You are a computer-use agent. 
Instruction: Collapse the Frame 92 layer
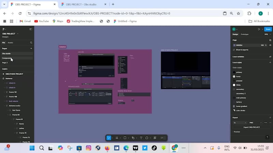pyautogui.click(x=8, y=115)
